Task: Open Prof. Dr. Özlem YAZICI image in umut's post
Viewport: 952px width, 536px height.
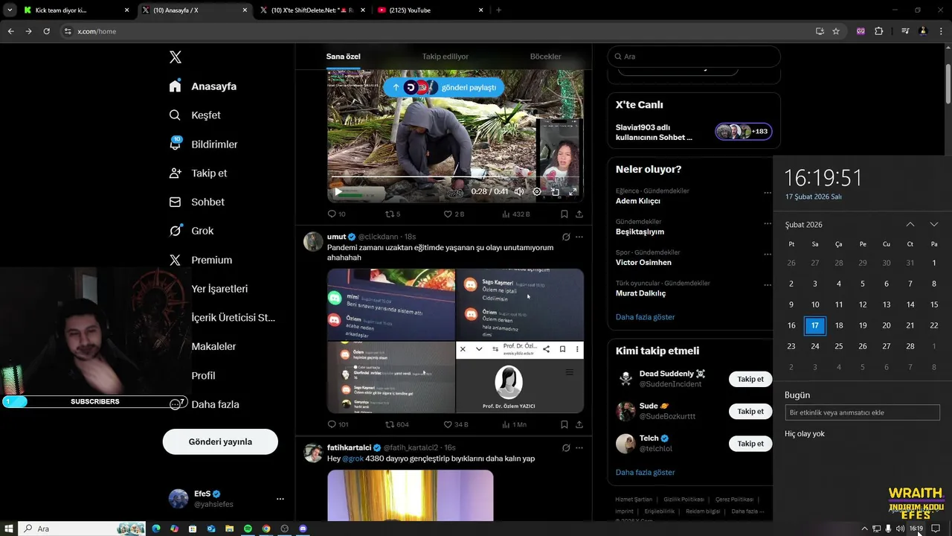Action: pyautogui.click(x=520, y=377)
